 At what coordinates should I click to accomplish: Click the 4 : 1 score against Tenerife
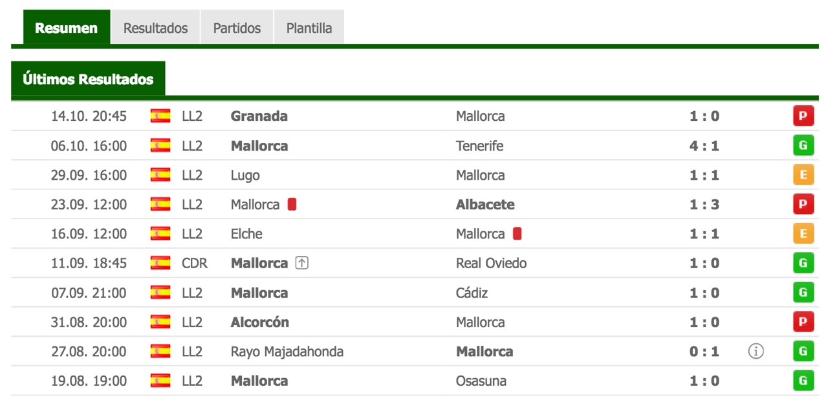click(704, 145)
